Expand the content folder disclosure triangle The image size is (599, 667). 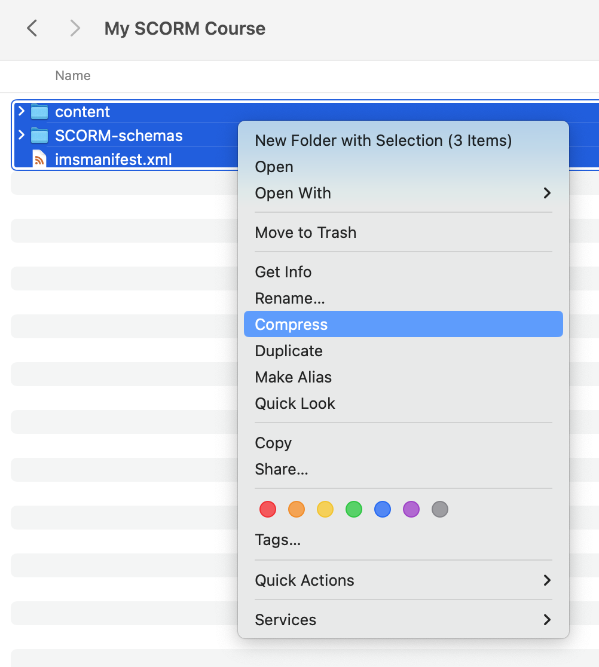tap(20, 111)
